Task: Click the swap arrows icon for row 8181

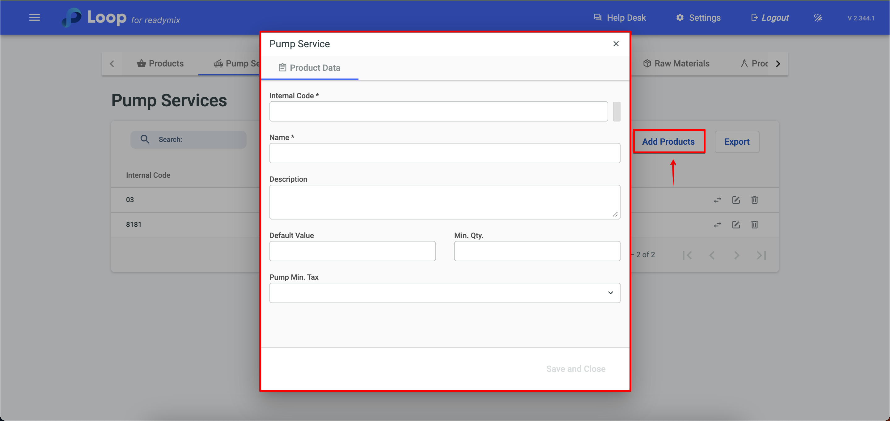Action: [717, 225]
